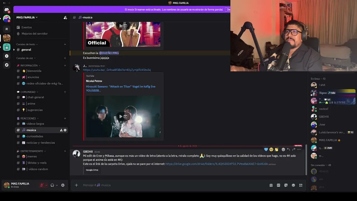Open -musica channel settings gear
357x201 pixels.
pyautogui.click(x=65, y=130)
